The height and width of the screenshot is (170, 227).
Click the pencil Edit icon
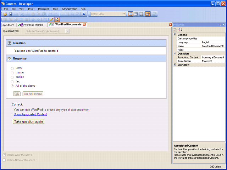click(x=51, y=19)
